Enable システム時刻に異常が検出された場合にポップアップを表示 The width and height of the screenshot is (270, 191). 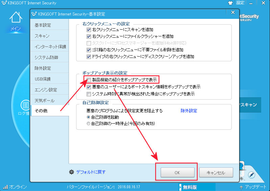tap(89, 94)
